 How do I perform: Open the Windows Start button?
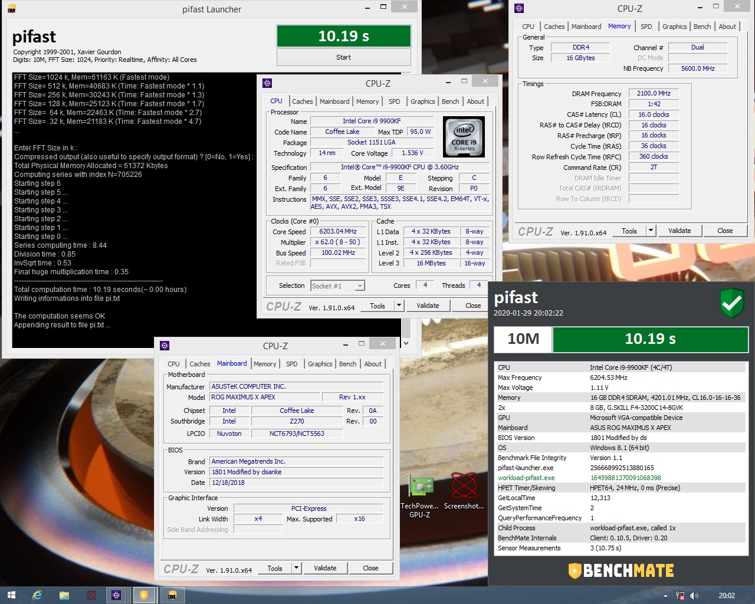[x=11, y=595]
